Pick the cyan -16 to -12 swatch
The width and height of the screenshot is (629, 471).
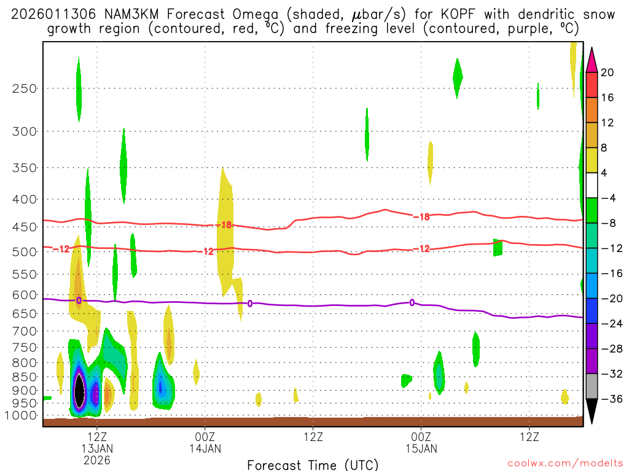[x=592, y=261]
